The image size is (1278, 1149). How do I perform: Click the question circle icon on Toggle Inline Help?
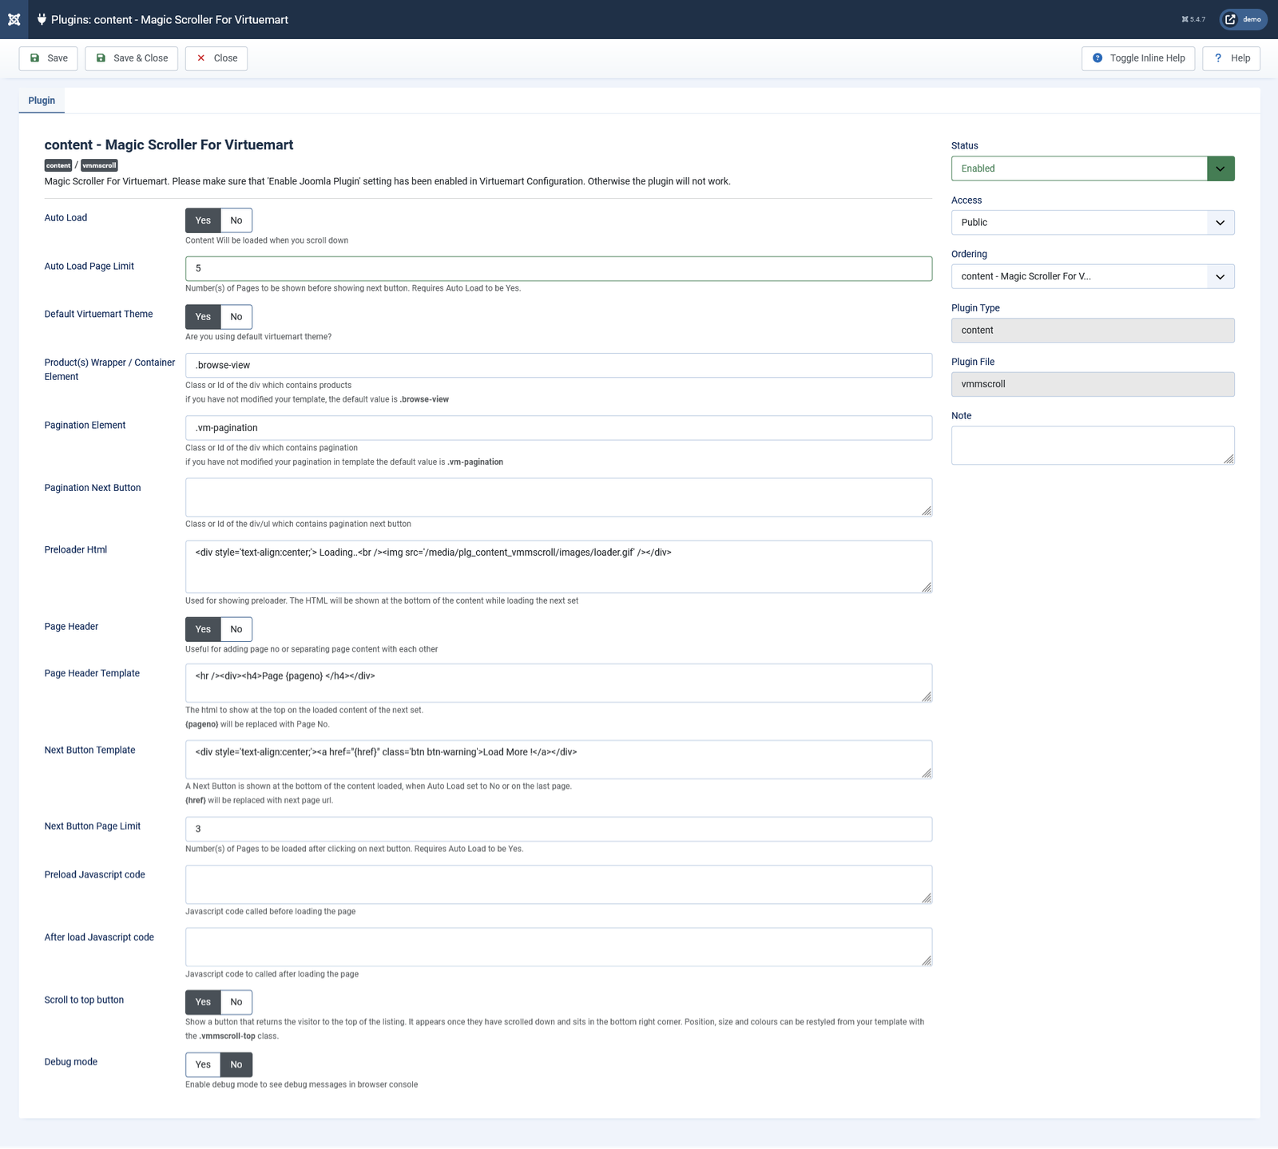pyautogui.click(x=1097, y=58)
